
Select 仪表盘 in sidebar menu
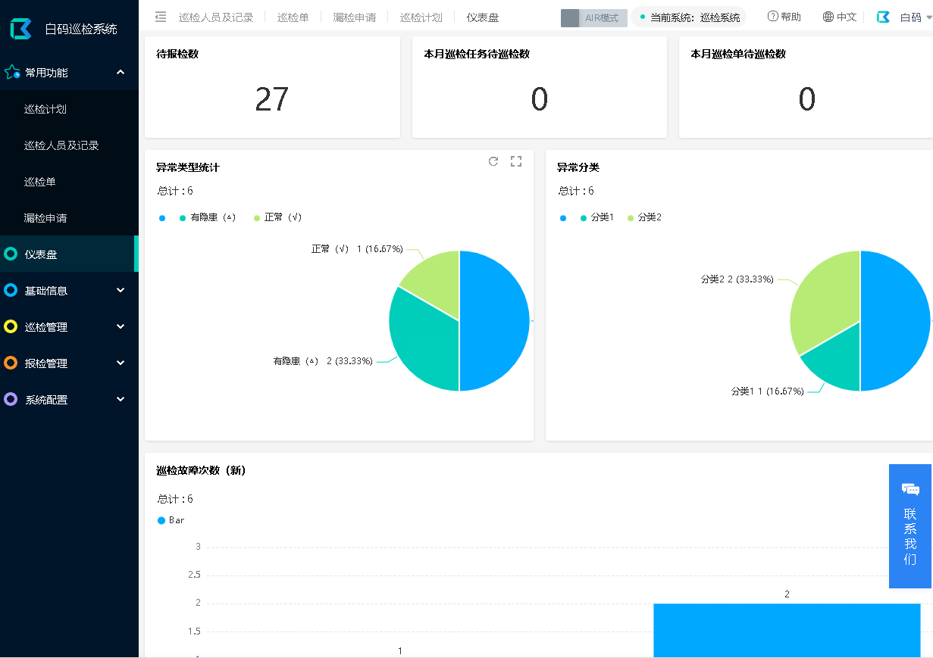pos(69,254)
